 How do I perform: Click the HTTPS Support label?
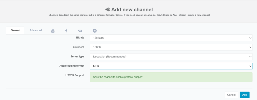pyautogui.click(x=75, y=75)
